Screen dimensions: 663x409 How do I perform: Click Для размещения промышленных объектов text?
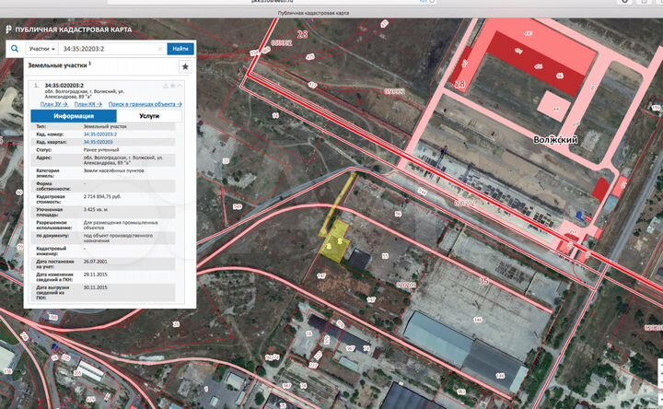click(x=121, y=225)
